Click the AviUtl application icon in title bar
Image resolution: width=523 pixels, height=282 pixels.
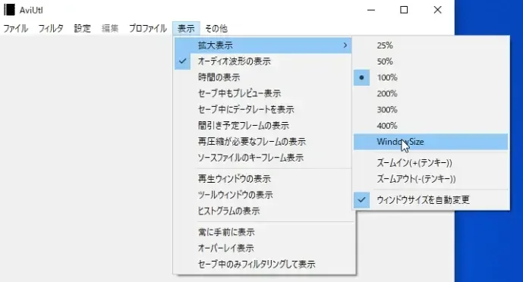[9, 10]
